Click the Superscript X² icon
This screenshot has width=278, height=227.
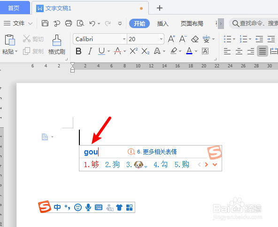tap(134, 51)
